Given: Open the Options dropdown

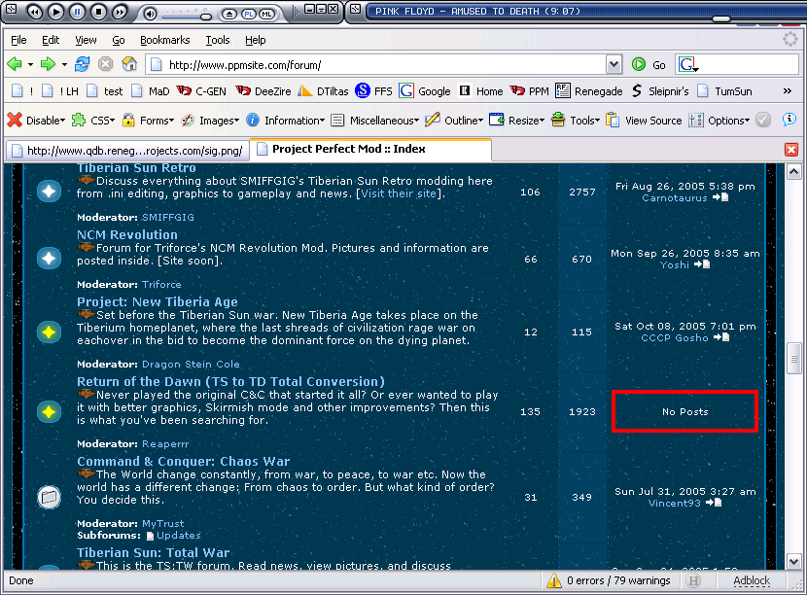Looking at the screenshot, I should tap(719, 121).
